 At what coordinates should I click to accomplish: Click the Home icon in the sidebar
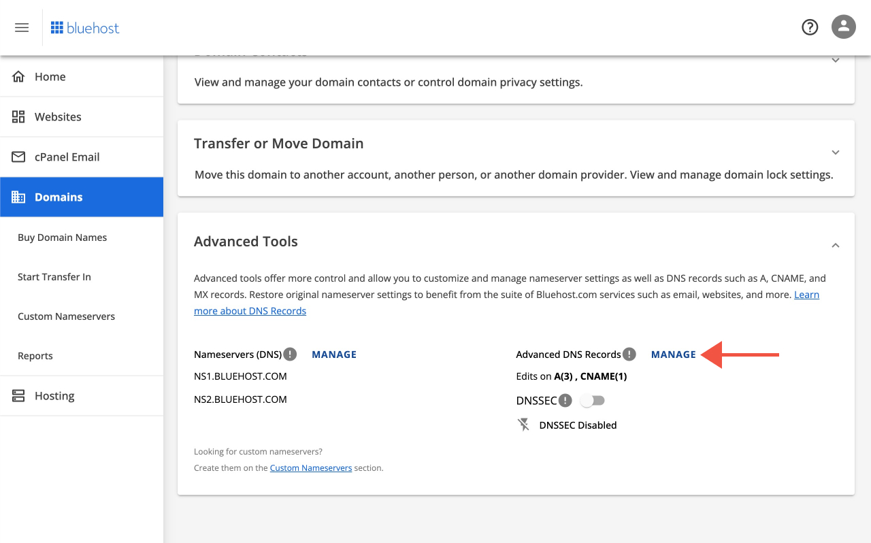(18, 76)
